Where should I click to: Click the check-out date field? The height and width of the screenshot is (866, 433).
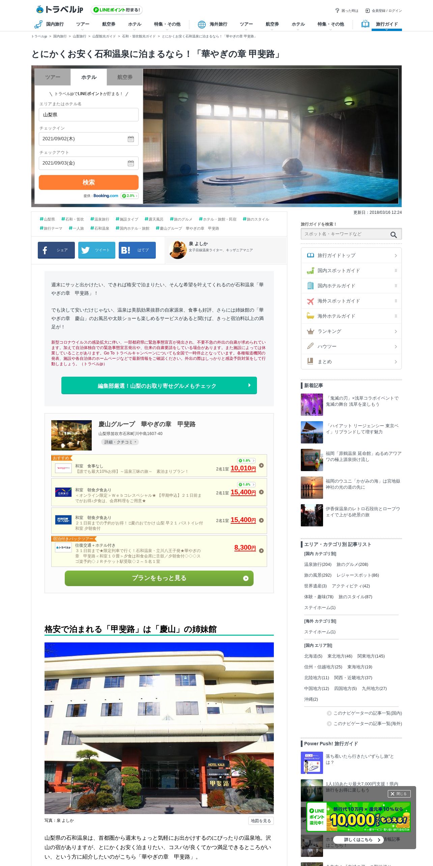[89, 163]
